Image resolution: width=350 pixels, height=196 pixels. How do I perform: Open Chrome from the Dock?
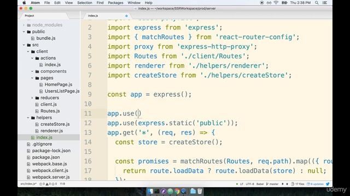177,191
